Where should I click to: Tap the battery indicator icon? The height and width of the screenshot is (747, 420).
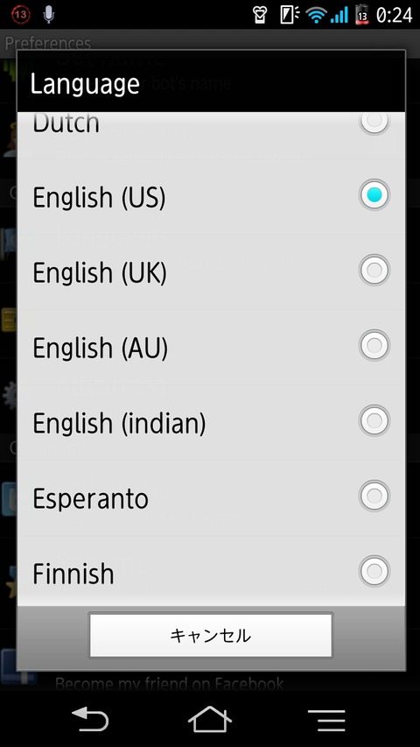click(x=362, y=15)
